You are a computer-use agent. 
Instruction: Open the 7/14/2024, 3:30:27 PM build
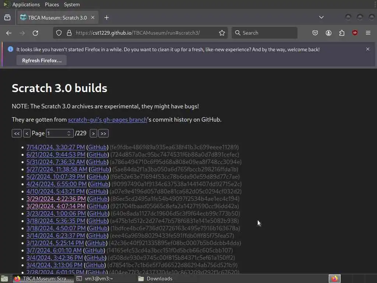56,147
